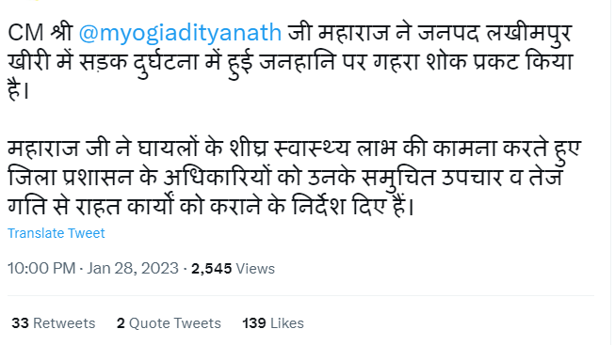Click the word लखीमपुर in first line
615x345 pixels.
coord(529,34)
